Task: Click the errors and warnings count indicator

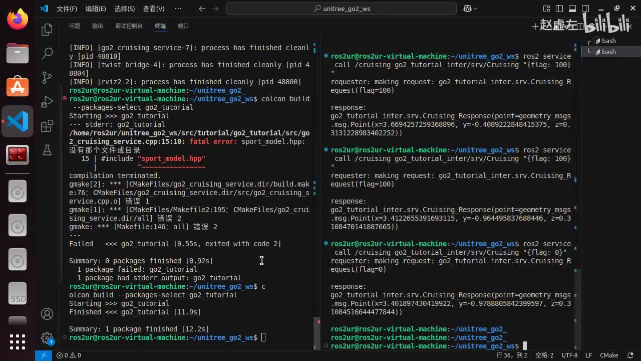Action: click(69, 355)
